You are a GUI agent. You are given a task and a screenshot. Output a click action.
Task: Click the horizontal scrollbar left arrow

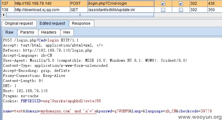click(x=3, y=15)
